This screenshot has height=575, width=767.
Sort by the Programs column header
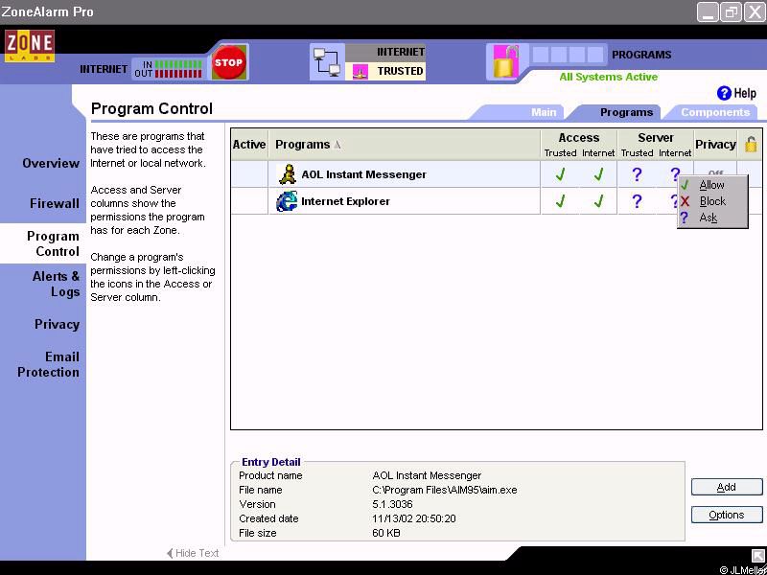click(405, 145)
